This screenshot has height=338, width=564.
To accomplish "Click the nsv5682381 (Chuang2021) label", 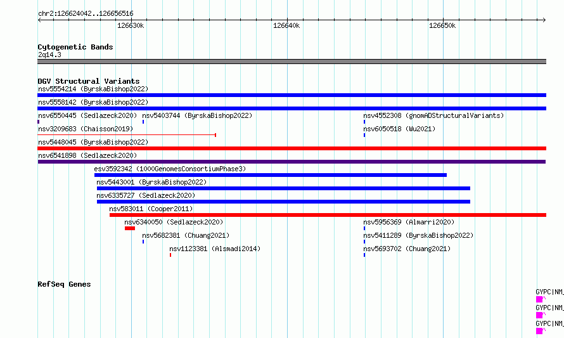I will pos(186,235).
